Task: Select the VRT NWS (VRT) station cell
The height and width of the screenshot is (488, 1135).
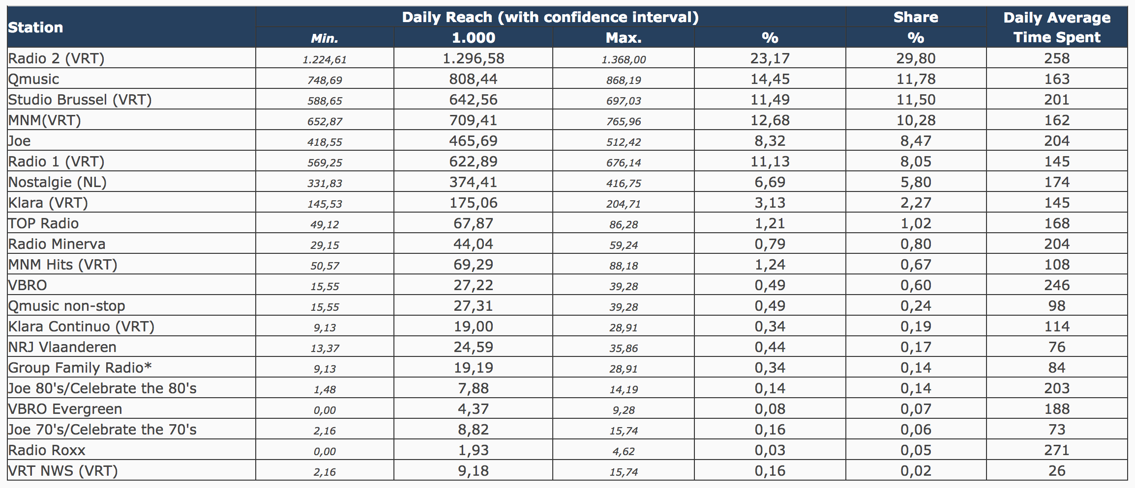Action: pyautogui.click(x=63, y=471)
